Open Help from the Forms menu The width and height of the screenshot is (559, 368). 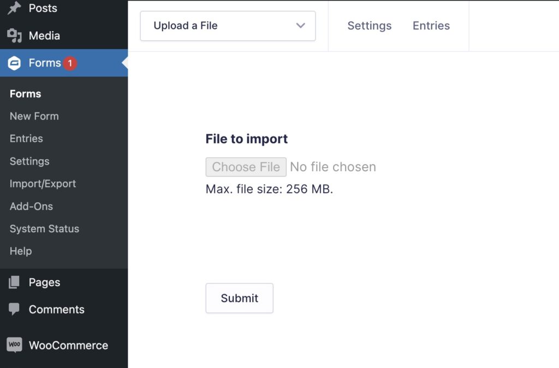pos(20,251)
